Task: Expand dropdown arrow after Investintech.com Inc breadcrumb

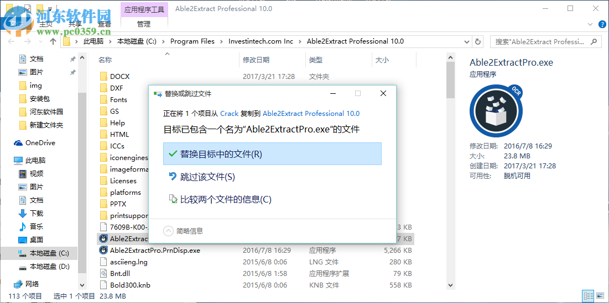Action: pos(300,41)
